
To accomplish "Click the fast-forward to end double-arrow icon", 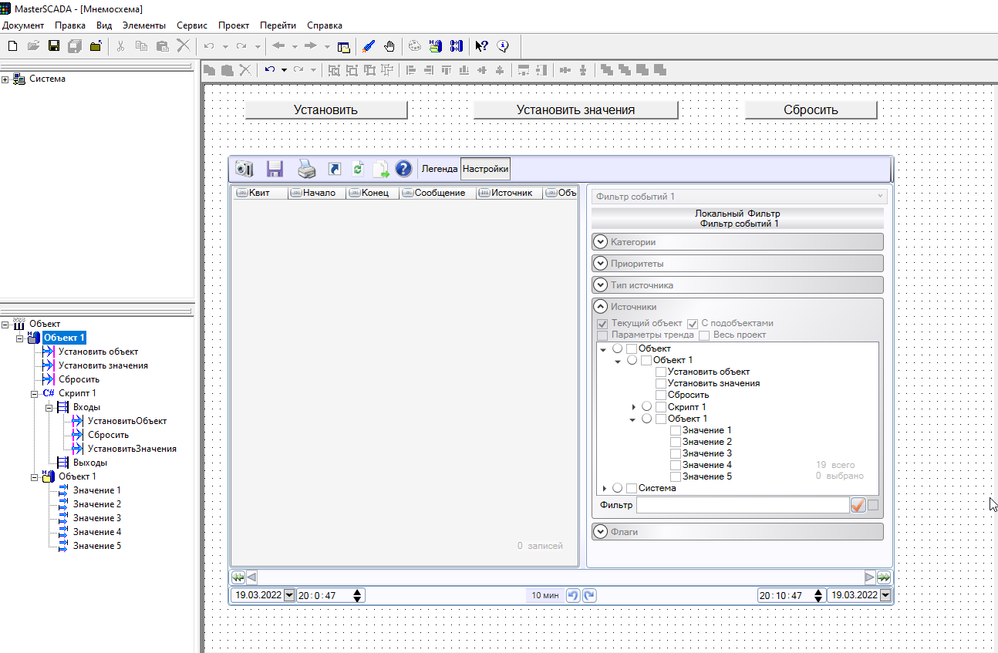I will [x=884, y=577].
